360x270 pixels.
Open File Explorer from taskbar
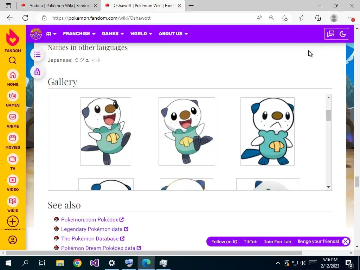tap(60, 263)
